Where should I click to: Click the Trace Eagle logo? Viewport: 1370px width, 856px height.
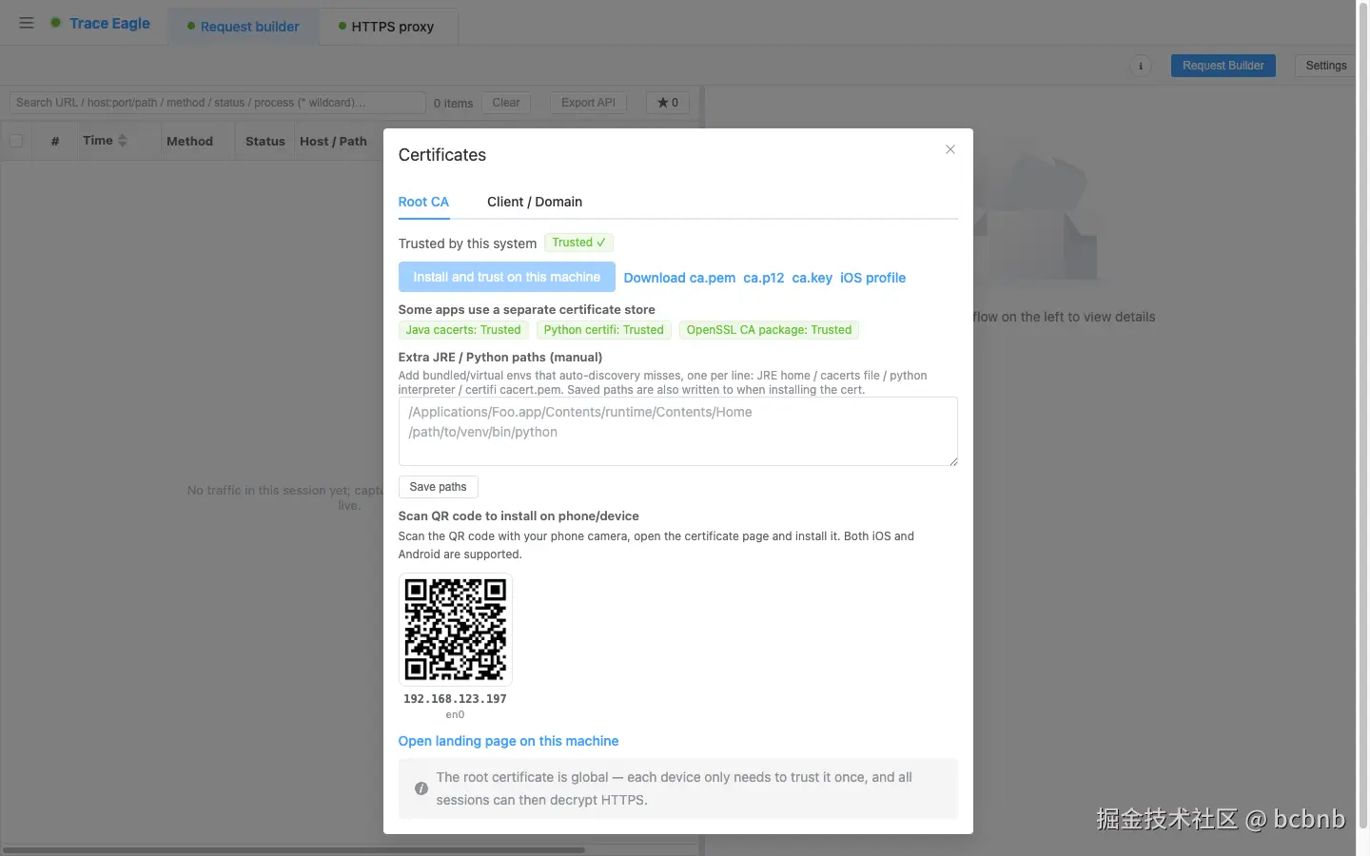(101, 23)
